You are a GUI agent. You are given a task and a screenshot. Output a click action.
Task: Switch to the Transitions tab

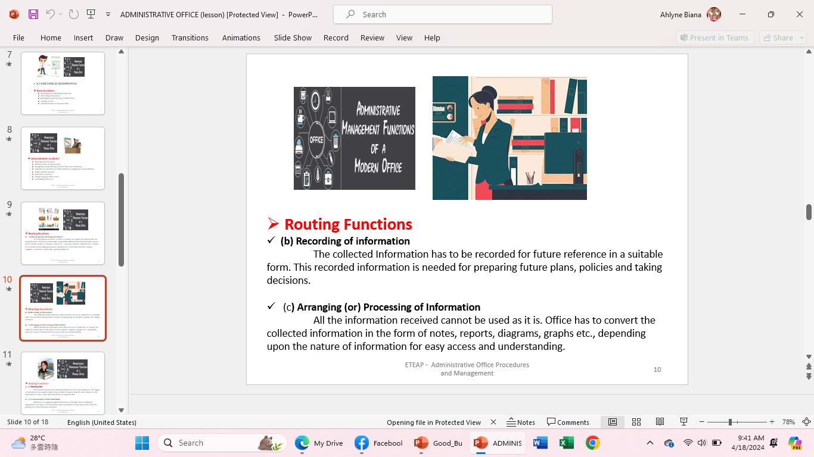[190, 37]
